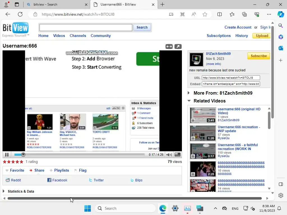Click the Upload button
Viewport: 287px width, 215px height.
(x=262, y=36)
